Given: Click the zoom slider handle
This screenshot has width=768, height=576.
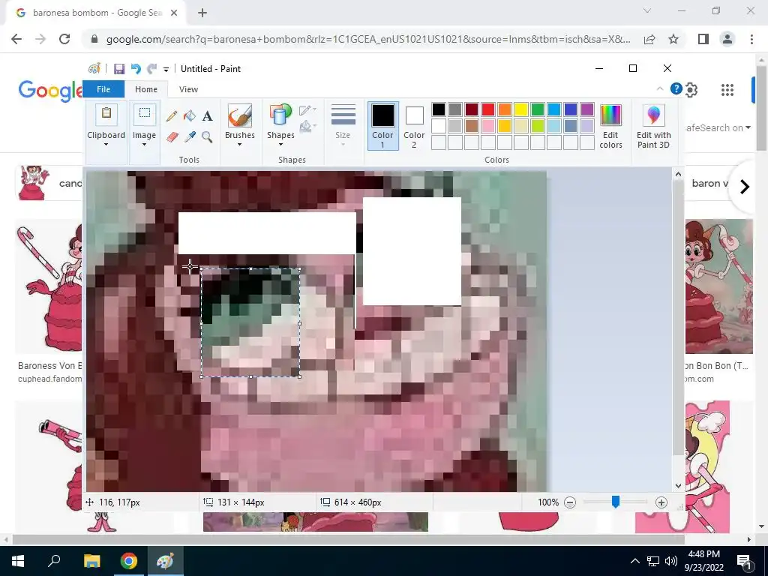Looking at the screenshot, I should coord(616,502).
